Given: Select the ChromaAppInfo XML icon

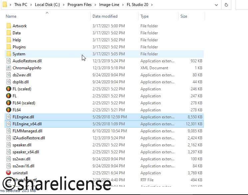Looking at the screenshot, I should (9, 68).
